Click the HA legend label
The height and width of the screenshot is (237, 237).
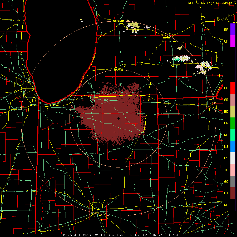point(226,88)
